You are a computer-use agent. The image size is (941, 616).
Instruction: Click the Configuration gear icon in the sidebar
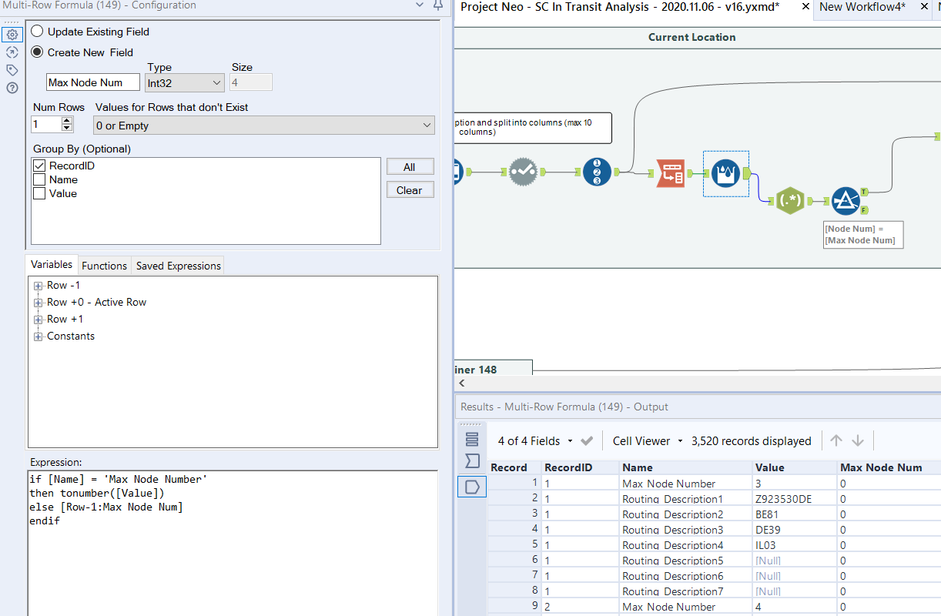[12, 35]
